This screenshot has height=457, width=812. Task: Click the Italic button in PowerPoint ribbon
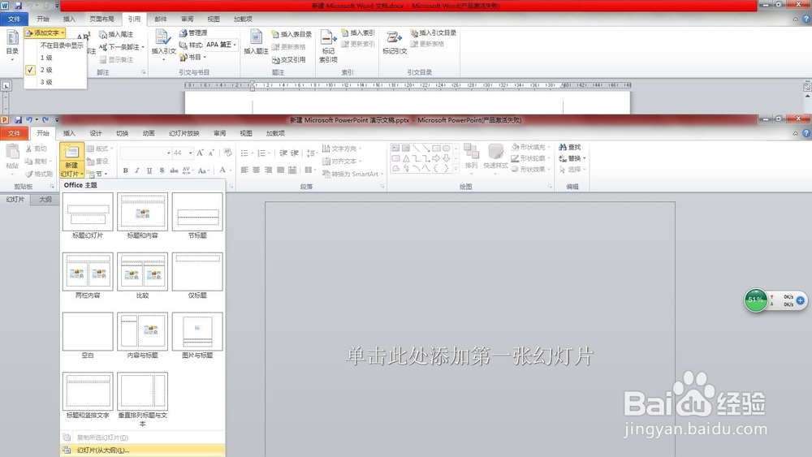tap(137, 170)
